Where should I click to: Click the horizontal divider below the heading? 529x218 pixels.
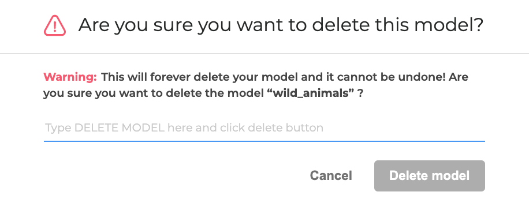(x=264, y=53)
